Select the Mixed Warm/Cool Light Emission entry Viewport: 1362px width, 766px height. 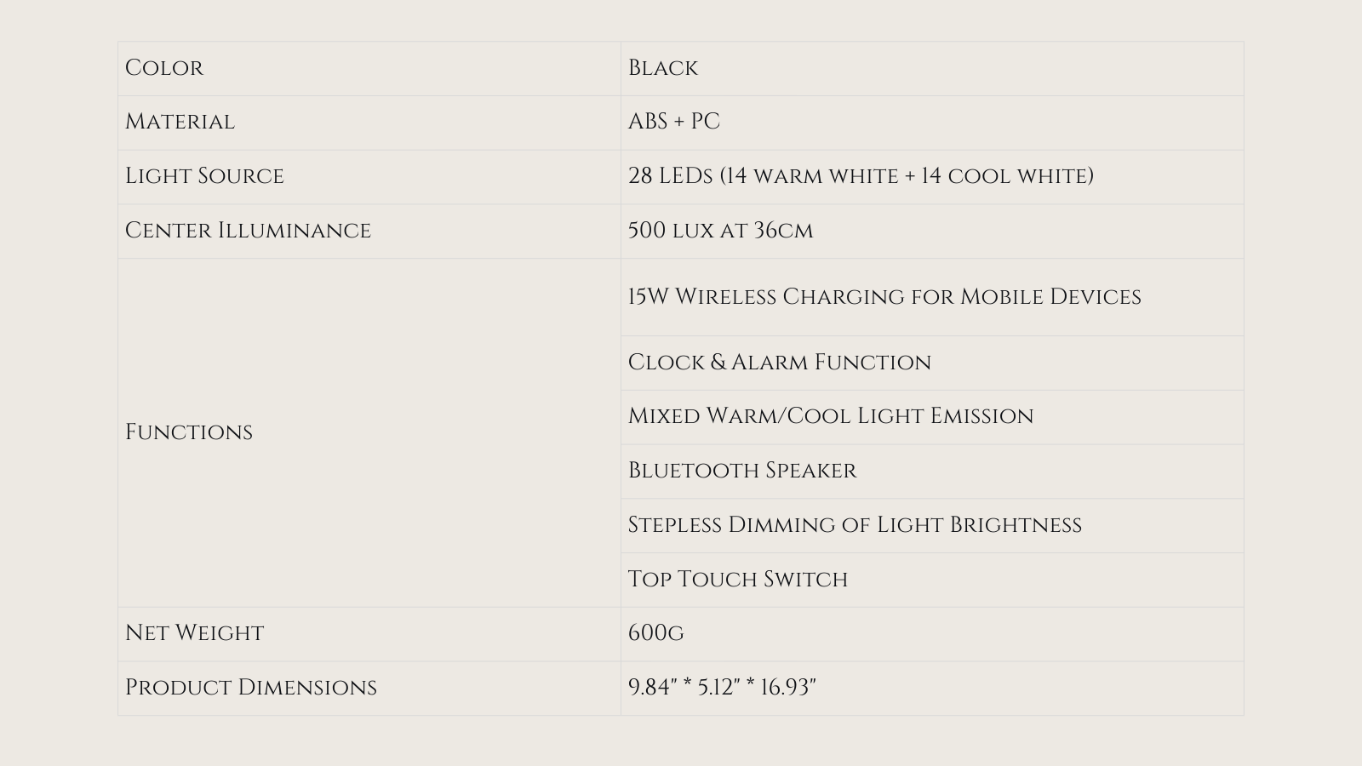click(830, 416)
